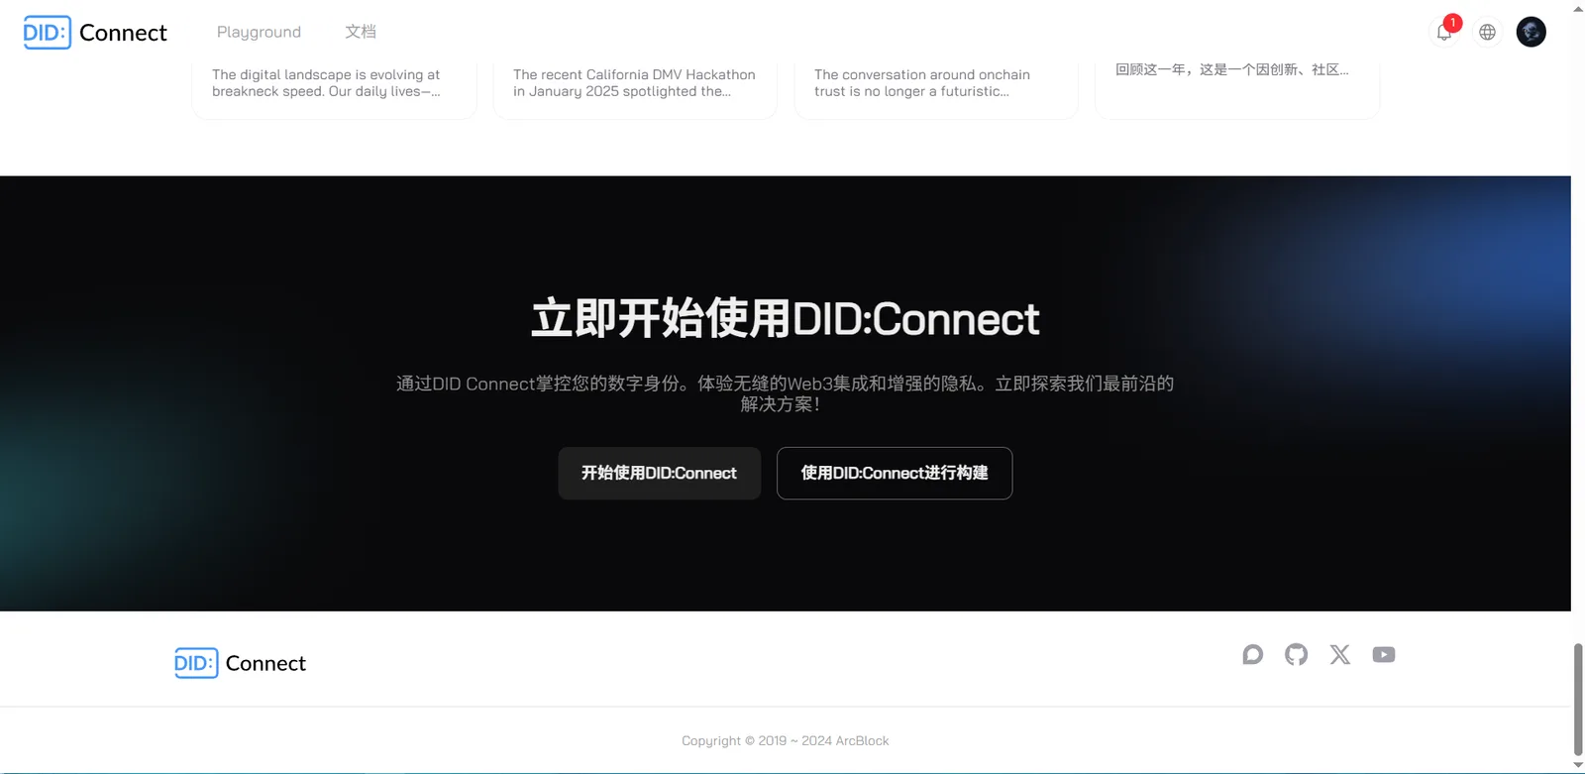Open the Playground menu item
Image resolution: width=1585 pixels, height=774 pixels.
point(259,32)
